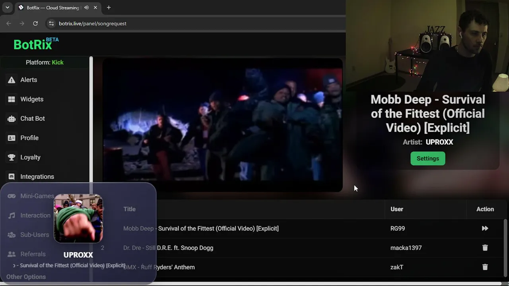Reload the BotRix page
Viewport: 509px width, 286px height.
[35, 23]
